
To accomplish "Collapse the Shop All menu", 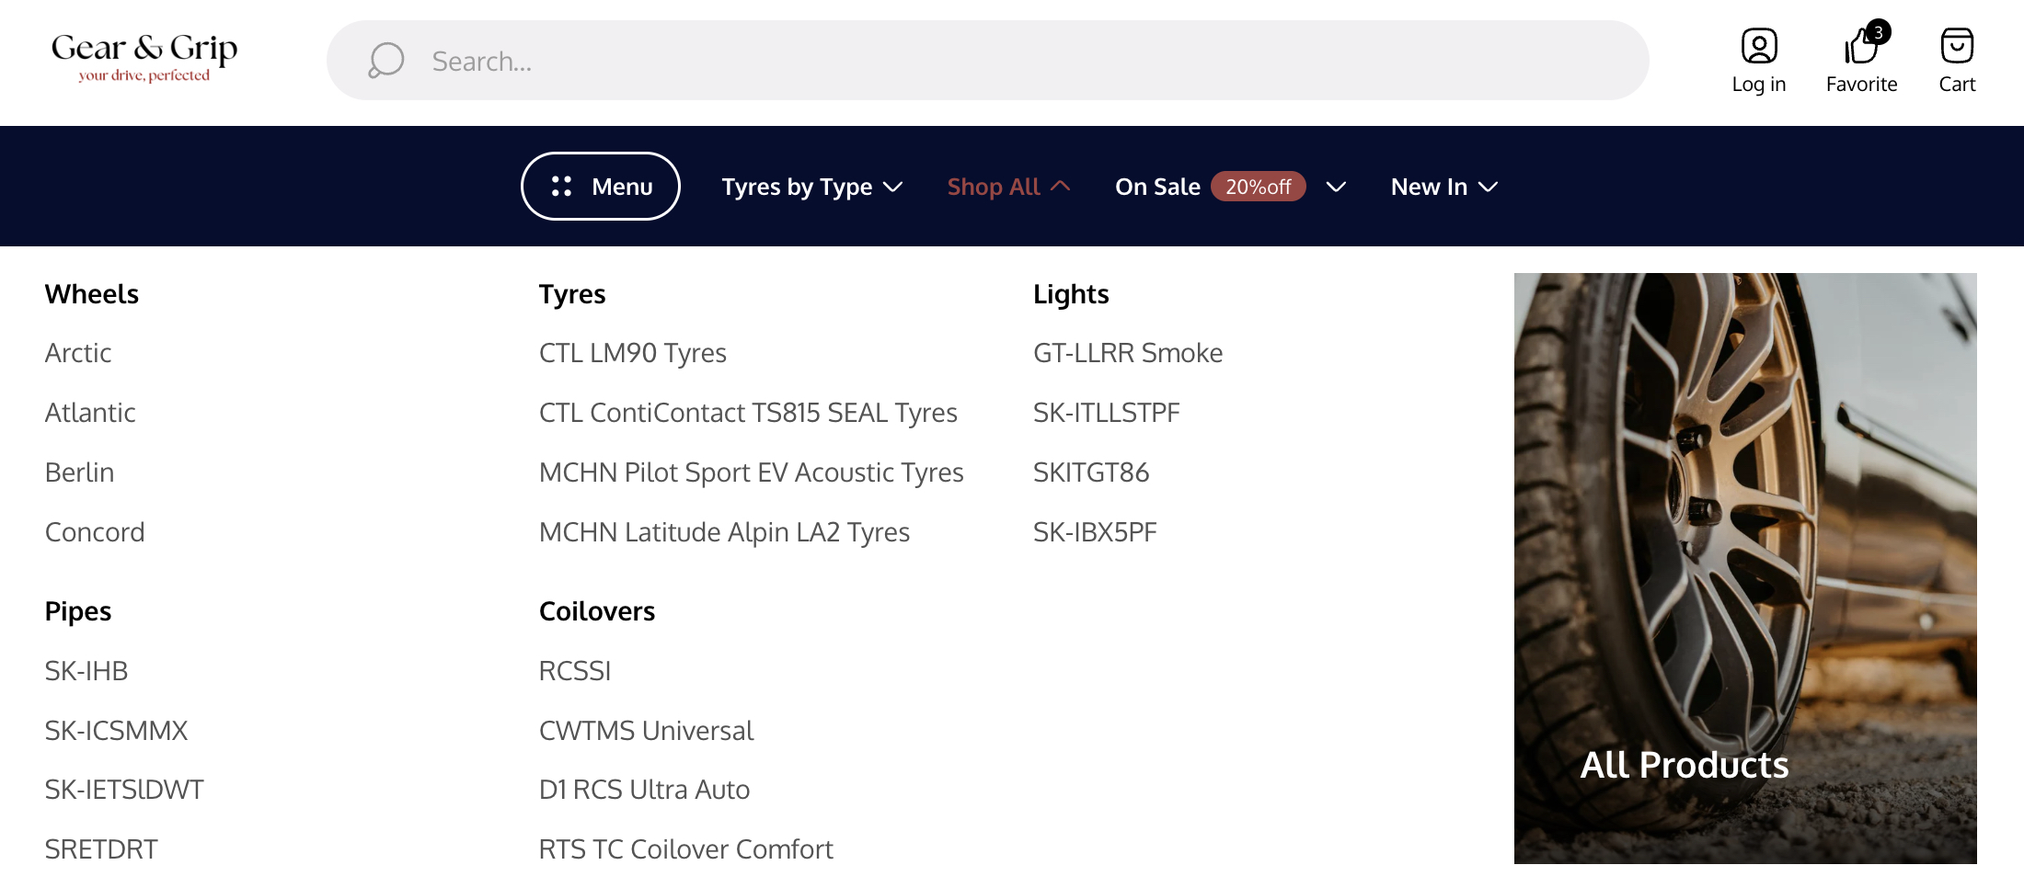I will [1008, 187].
